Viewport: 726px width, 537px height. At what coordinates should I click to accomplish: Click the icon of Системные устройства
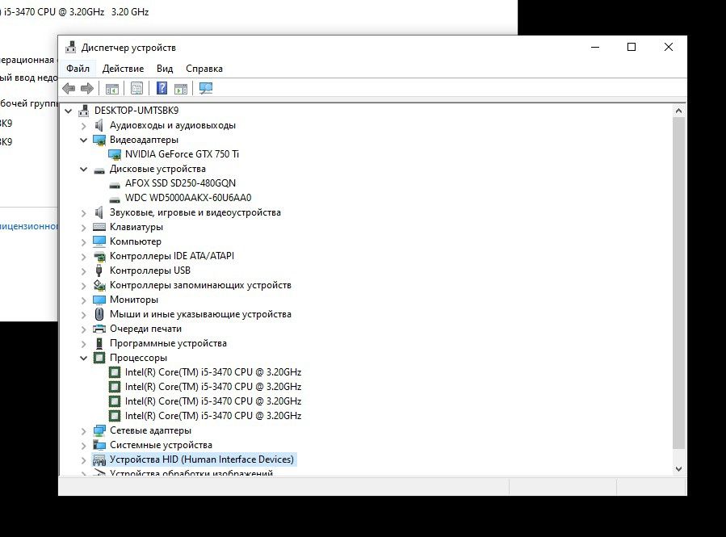pyautogui.click(x=99, y=445)
